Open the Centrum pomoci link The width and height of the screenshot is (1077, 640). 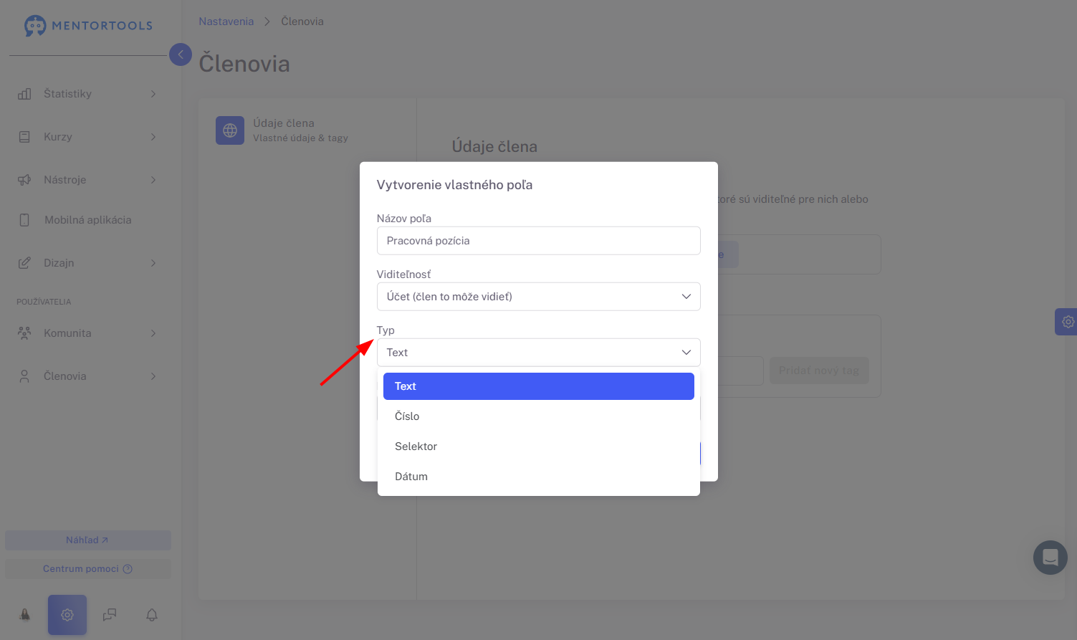pos(88,569)
